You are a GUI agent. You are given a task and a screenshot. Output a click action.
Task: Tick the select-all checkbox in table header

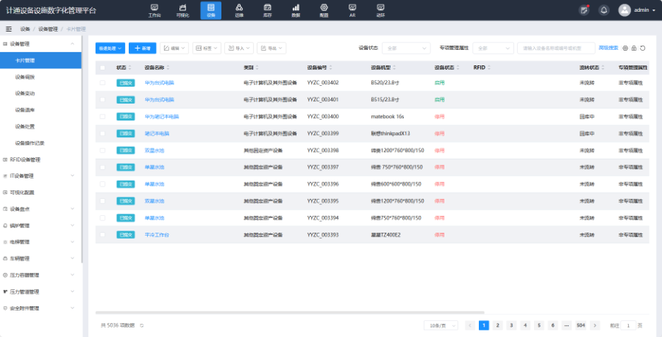pyautogui.click(x=103, y=67)
